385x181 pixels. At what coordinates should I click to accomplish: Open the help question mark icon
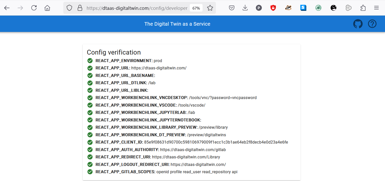372,24
